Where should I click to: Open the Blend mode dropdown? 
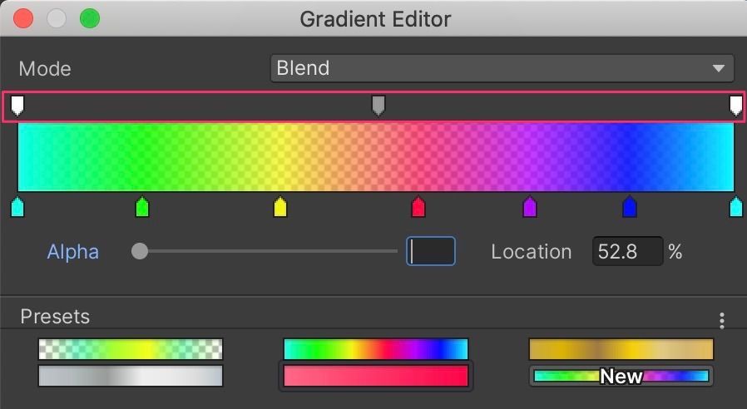point(502,68)
